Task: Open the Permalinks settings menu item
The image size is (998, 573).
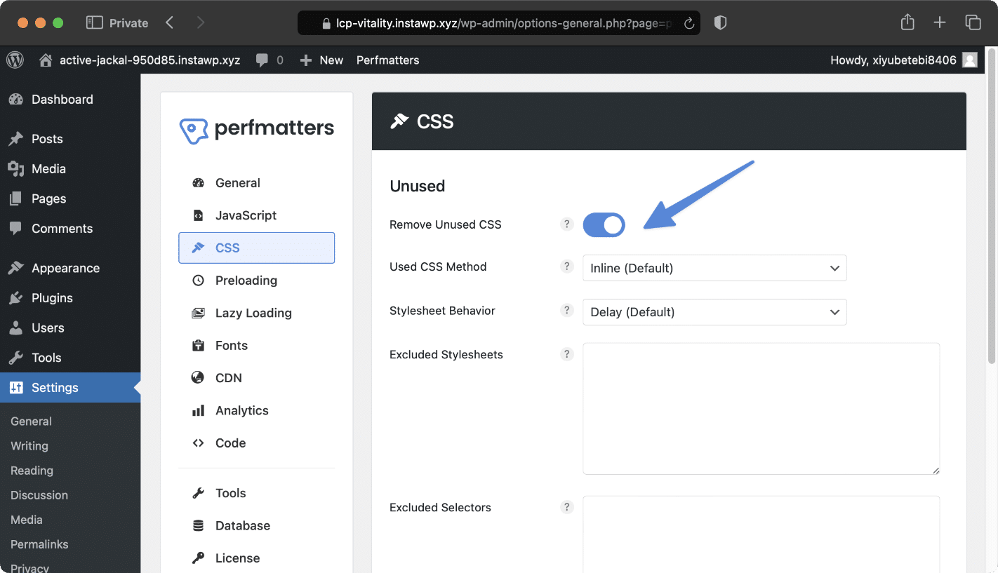Action: pyautogui.click(x=39, y=544)
